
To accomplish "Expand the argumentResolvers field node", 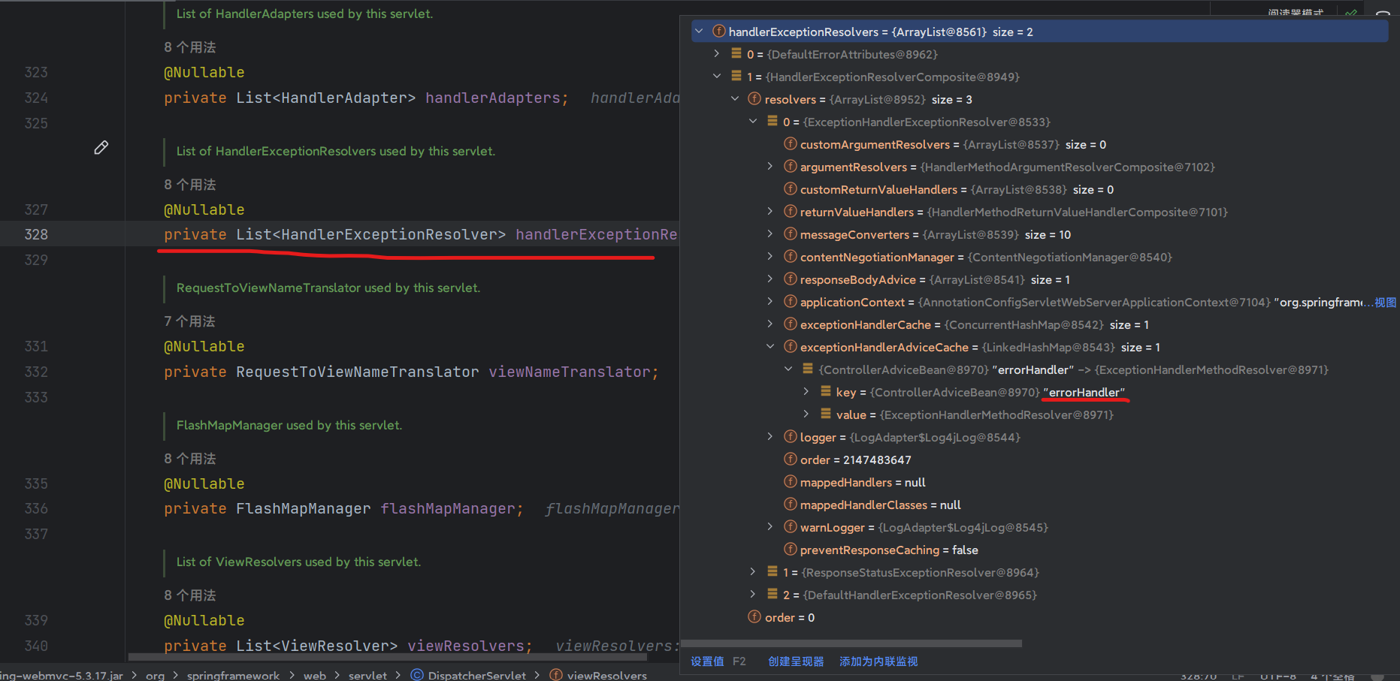I will point(770,167).
